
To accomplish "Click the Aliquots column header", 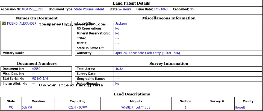I will click(x=136, y=101).
